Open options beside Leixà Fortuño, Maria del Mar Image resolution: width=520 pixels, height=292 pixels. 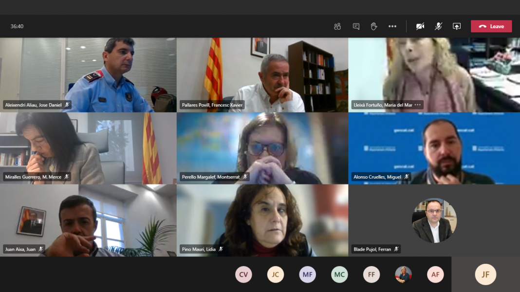pos(418,105)
